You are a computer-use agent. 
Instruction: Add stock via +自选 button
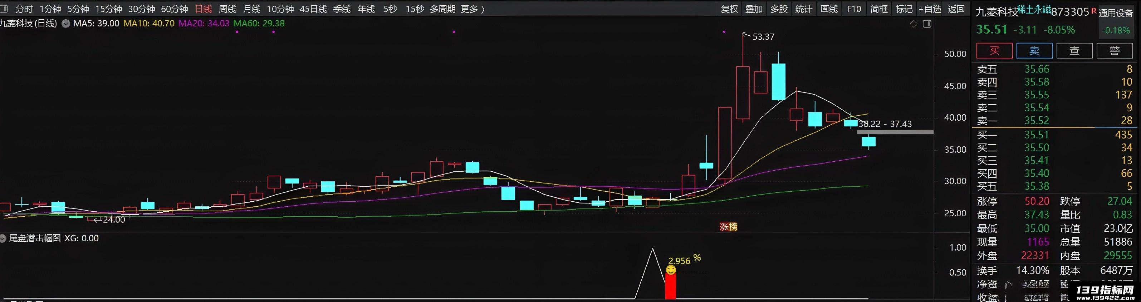point(929,9)
